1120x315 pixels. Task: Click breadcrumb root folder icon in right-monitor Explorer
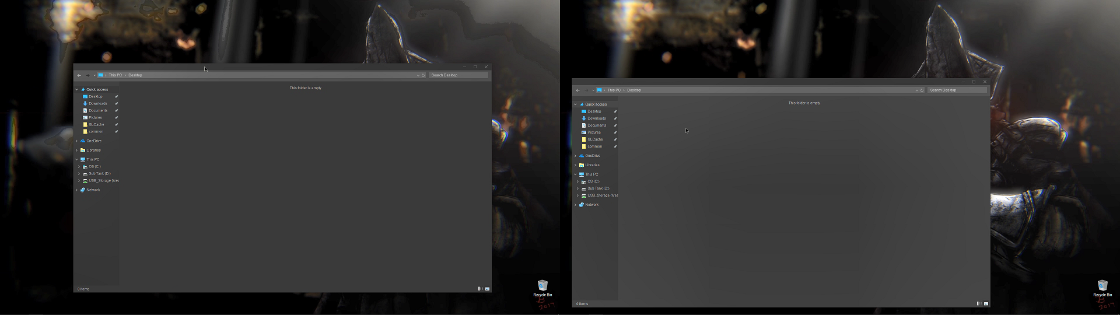[x=599, y=90]
